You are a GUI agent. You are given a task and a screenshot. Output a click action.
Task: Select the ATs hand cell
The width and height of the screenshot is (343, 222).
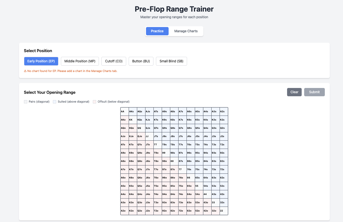click(158, 112)
